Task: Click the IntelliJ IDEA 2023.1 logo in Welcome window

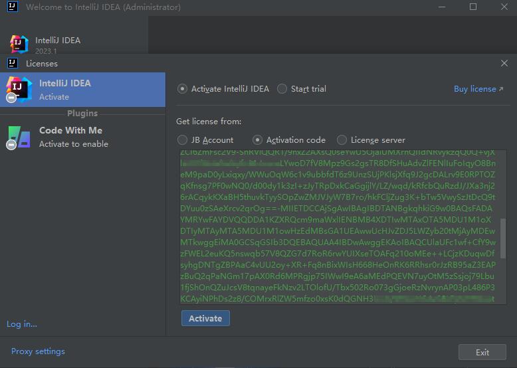Action: 19,44
